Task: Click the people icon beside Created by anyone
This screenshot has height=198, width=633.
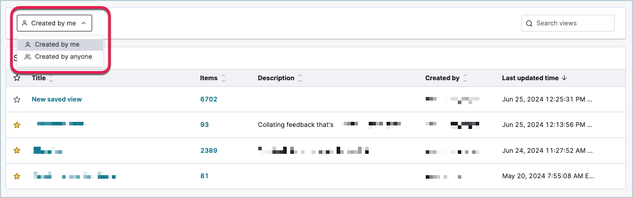Action: pos(28,57)
